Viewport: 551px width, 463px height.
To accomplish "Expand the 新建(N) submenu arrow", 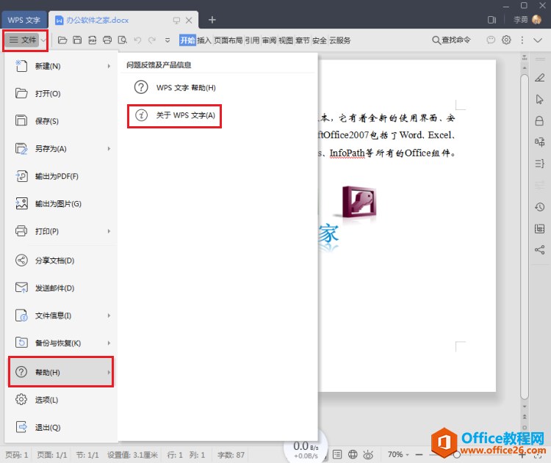I will 109,66.
